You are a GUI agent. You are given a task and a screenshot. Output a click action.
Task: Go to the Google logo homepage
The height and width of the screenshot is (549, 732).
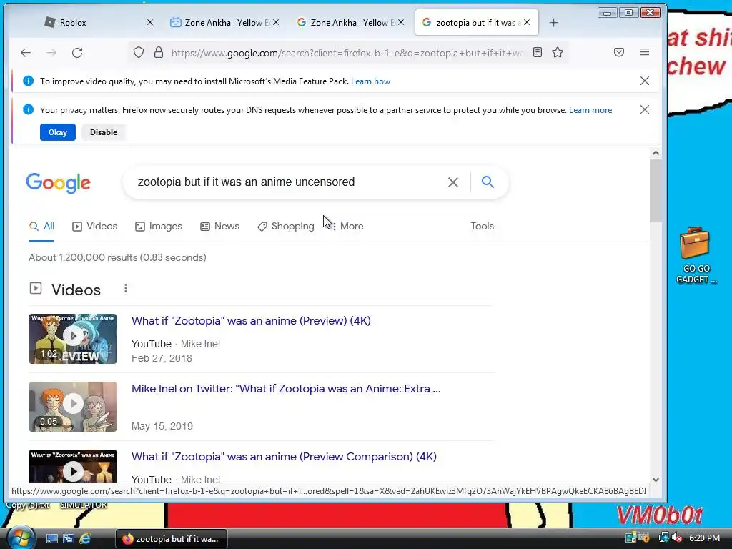click(59, 182)
